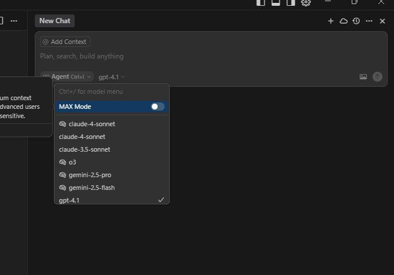The width and height of the screenshot is (394, 275).
Task: Show chat history clock icon
Action: pyautogui.click(x=356, y=21)
